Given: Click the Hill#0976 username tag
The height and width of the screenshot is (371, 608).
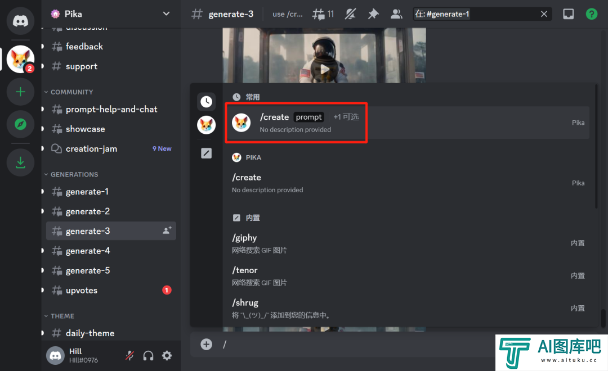Looking at the screenshot, I should click(83, 360).
